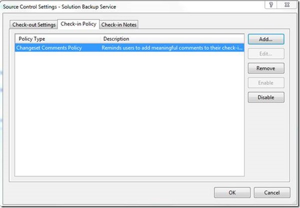Click the Add... button
Image resolution: width=300 pixels, height=208 pixels.
coord(266,39)
